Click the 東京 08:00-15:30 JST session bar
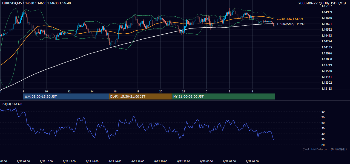This screenshot has width=350, height=164. click(66, 96)
